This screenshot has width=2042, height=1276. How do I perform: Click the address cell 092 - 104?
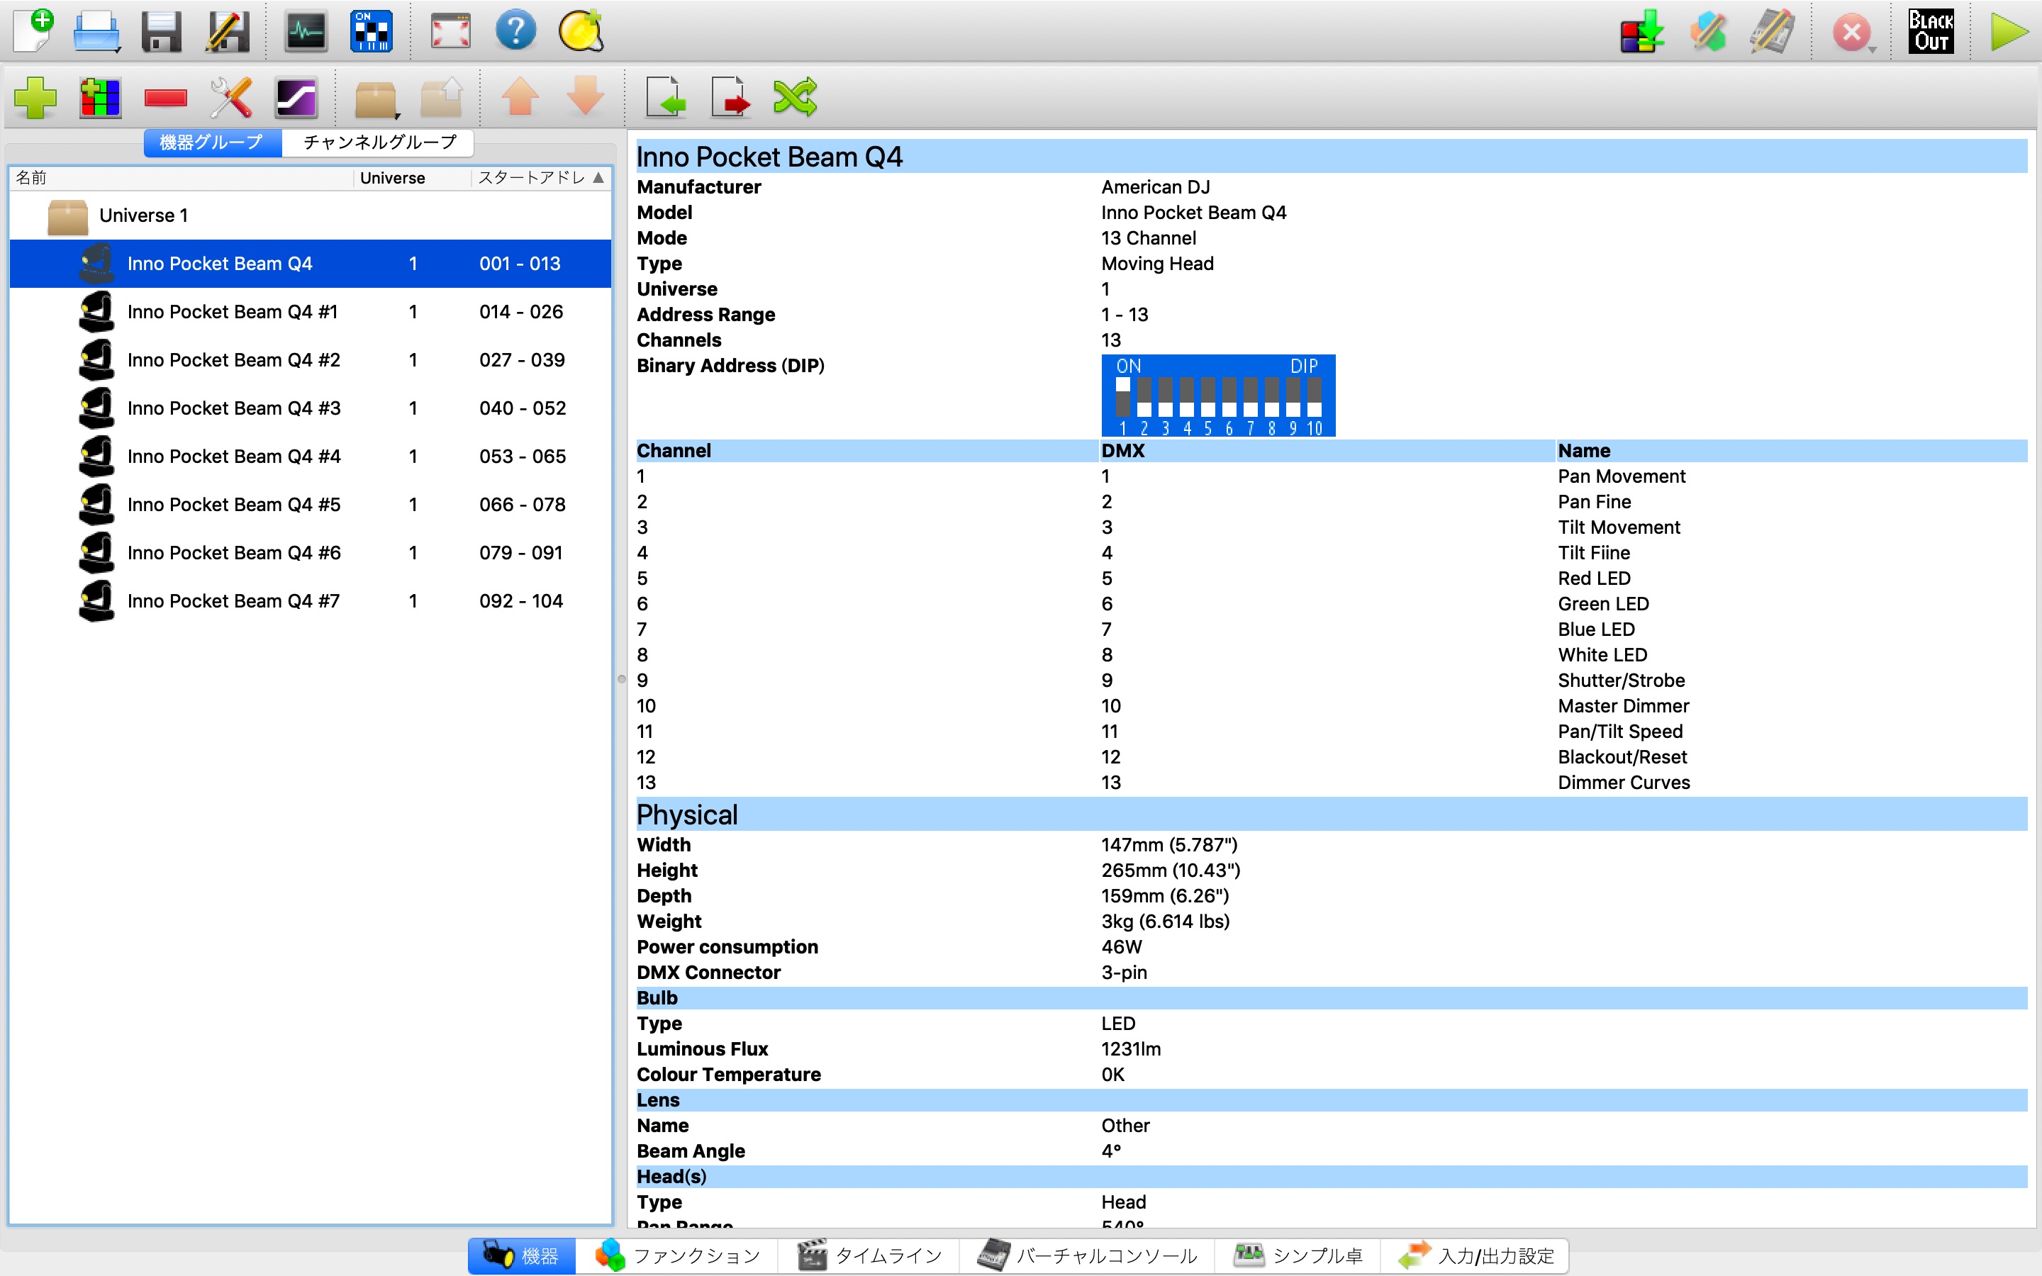[521, 600]
